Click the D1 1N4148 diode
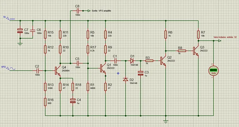The width and height of the screenshot is (239, 127). (132, 61)
